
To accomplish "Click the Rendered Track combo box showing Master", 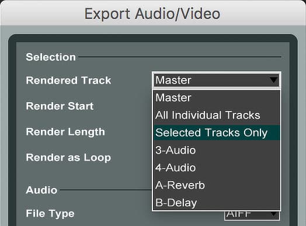I will 217,80.
